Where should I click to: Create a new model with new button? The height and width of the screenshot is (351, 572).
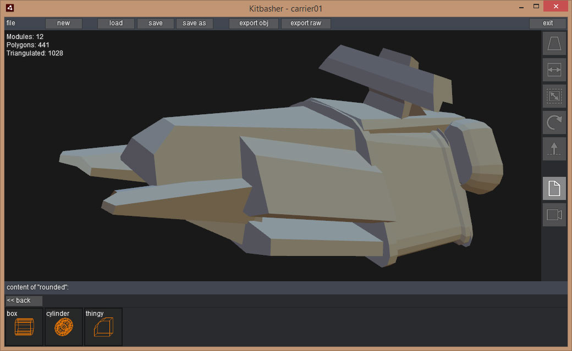[64, 23]
